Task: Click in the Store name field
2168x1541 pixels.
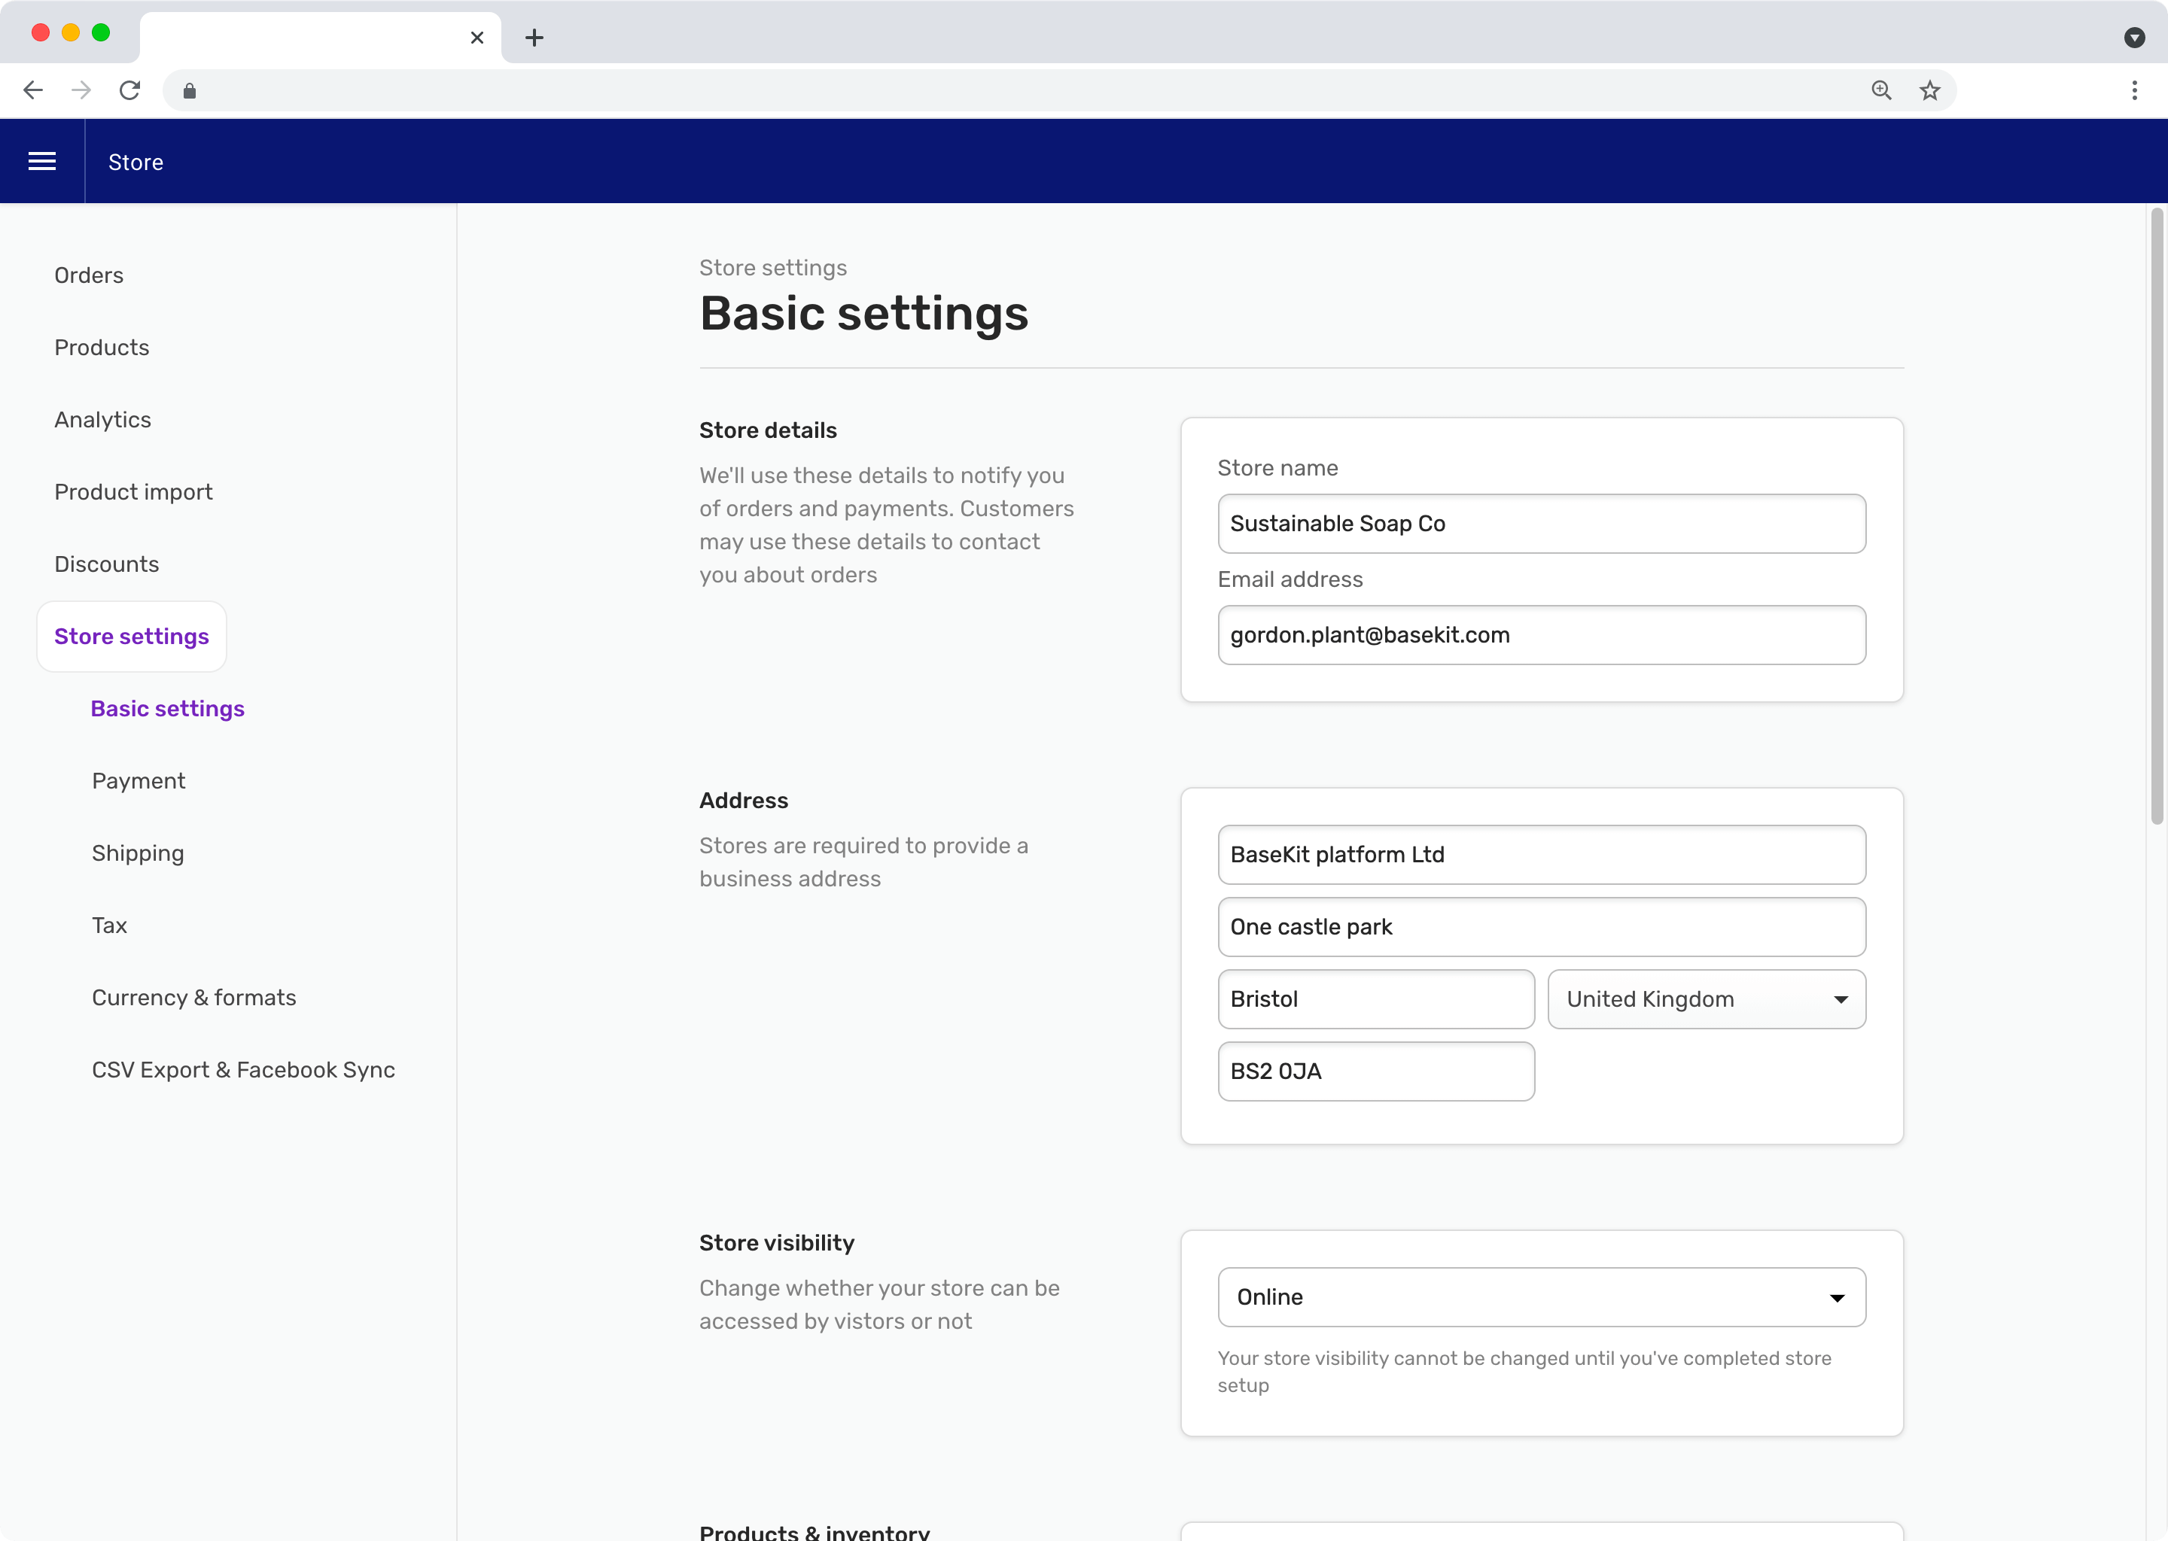Action: [x=1539, y=523]
